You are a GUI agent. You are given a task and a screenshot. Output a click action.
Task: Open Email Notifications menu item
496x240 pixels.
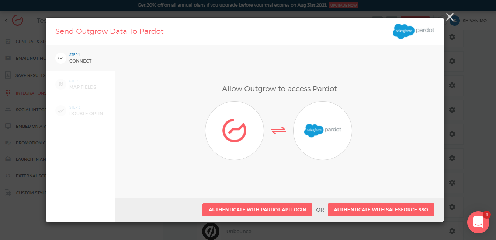(x=25, y=58)
